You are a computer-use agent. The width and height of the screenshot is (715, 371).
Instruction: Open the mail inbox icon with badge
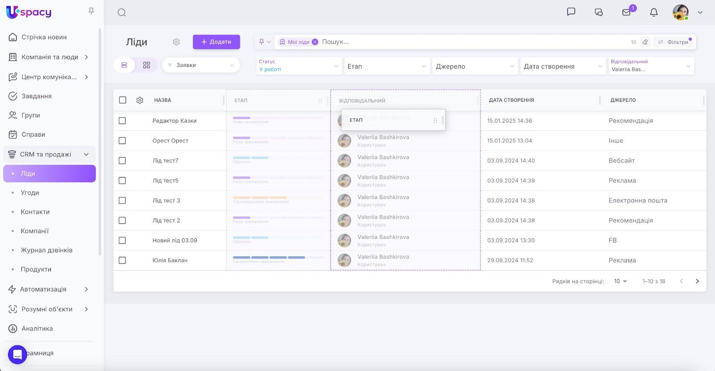627,13
